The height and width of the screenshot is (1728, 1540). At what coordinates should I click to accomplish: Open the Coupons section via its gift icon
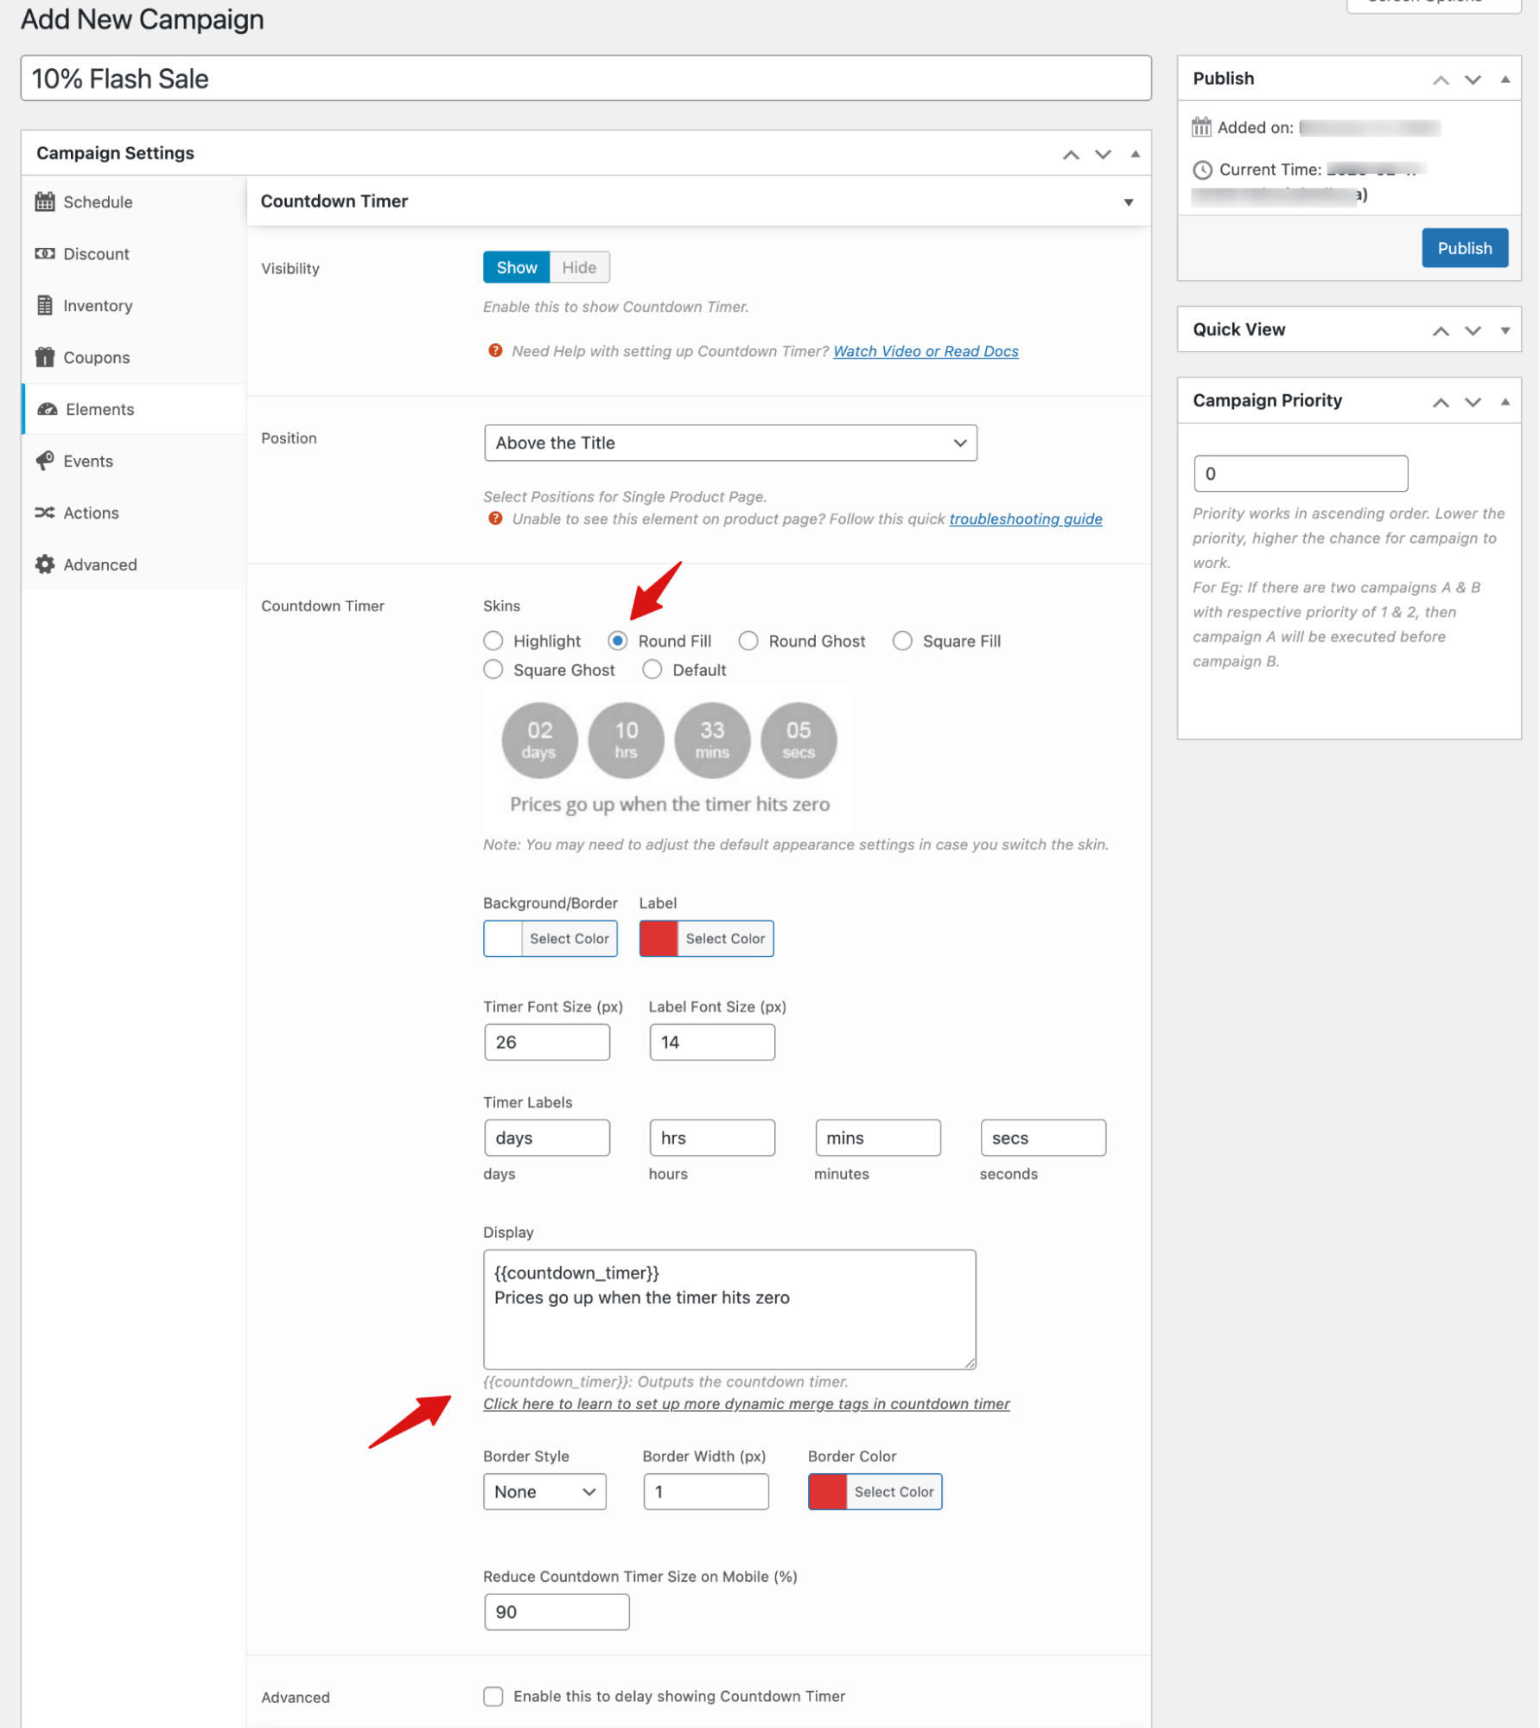44,357
